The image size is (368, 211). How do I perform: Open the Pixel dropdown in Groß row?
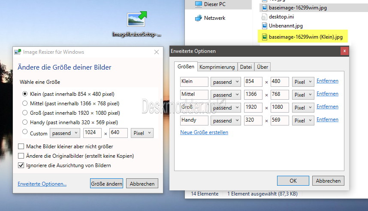point(303,108)
